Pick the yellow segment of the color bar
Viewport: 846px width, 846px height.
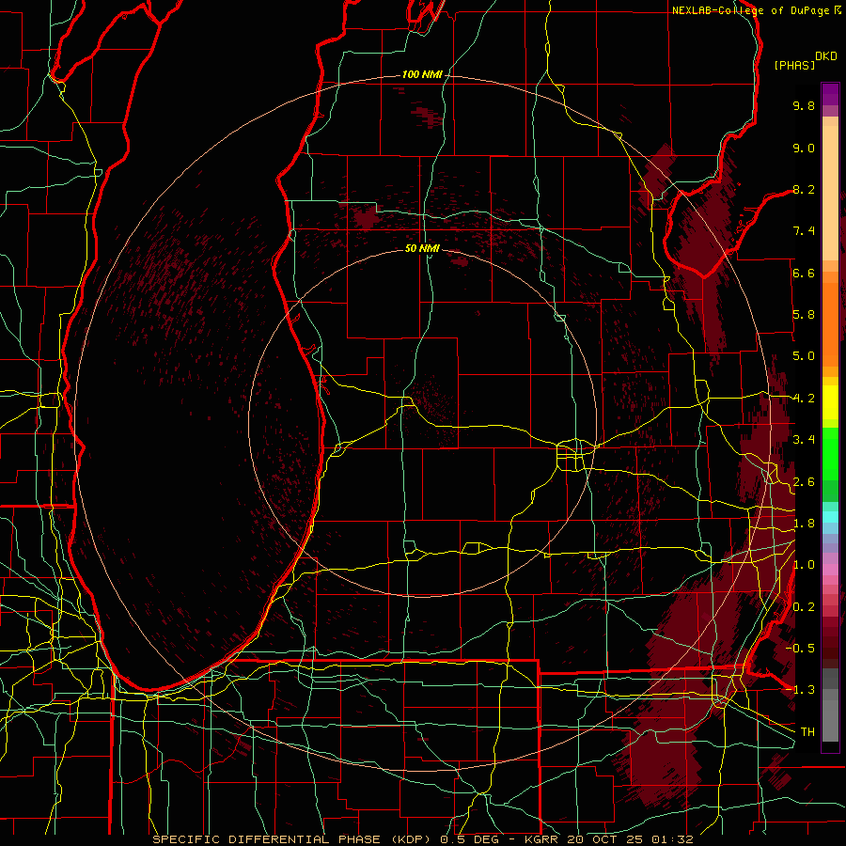coord(830,402)
